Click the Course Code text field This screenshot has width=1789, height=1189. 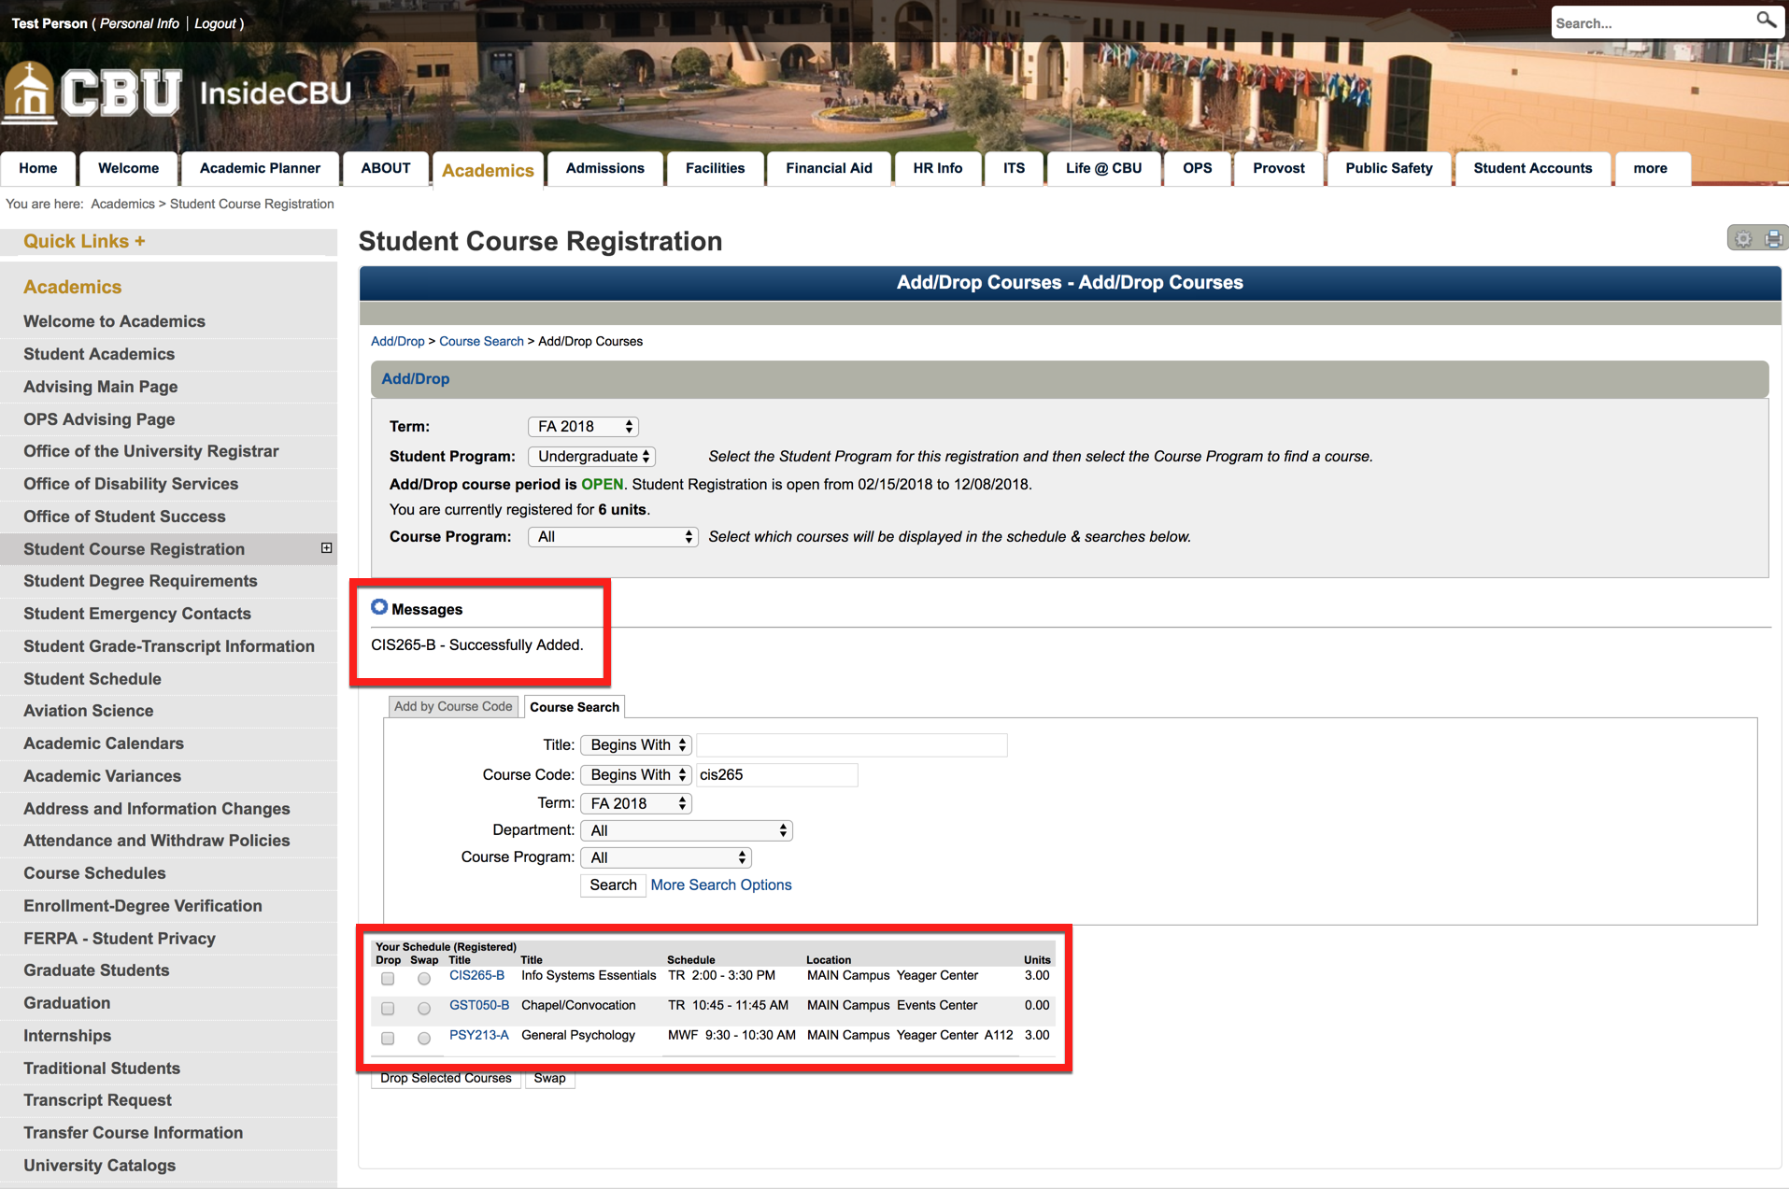(776, 774)
